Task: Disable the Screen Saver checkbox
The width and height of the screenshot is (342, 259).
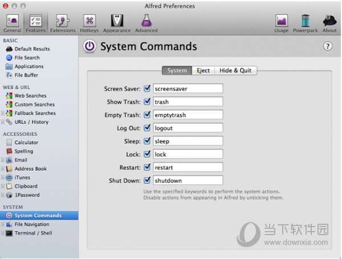Action: 147,88
